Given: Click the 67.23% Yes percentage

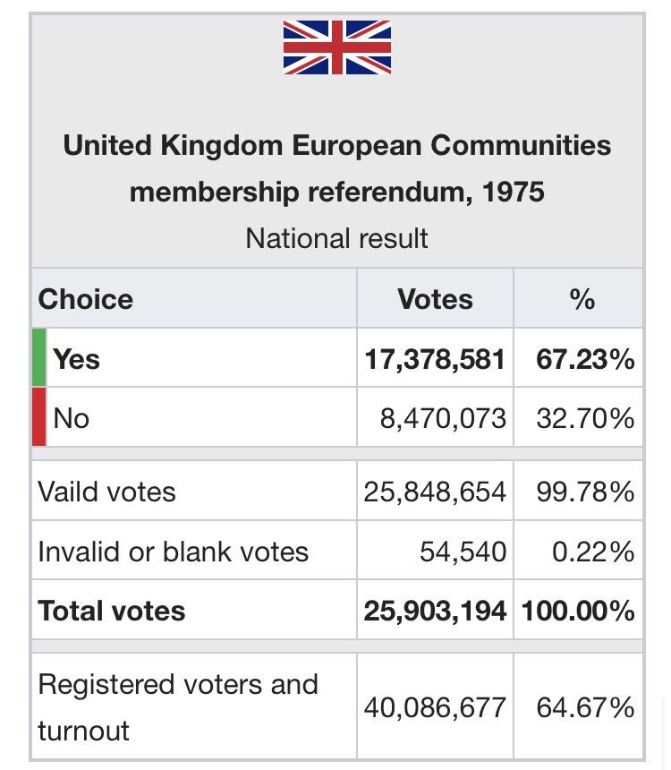Looking at the screenshot, I should click(586, 359).
